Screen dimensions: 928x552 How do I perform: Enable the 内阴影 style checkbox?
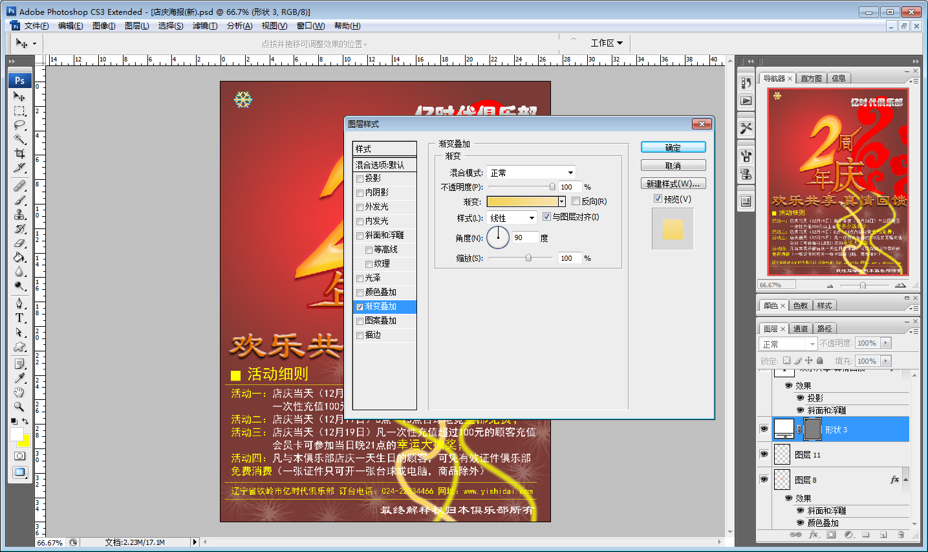coord(360,193)
